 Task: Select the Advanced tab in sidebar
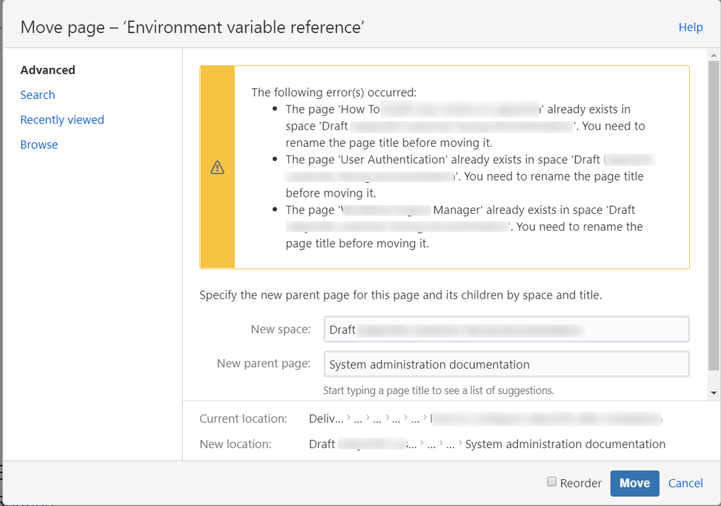(x=48, y=70)
